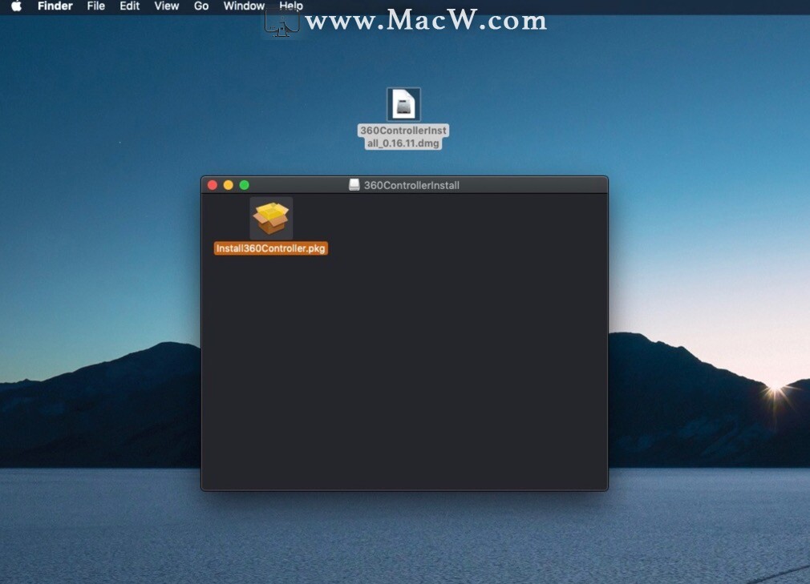Maximize the 360ControllerInstall window with green button

point(245,185)
